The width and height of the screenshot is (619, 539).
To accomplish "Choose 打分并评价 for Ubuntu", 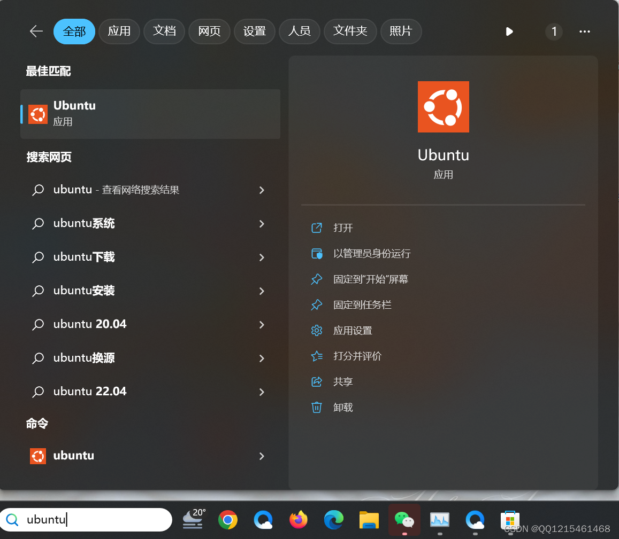I will tap(357, 356).
